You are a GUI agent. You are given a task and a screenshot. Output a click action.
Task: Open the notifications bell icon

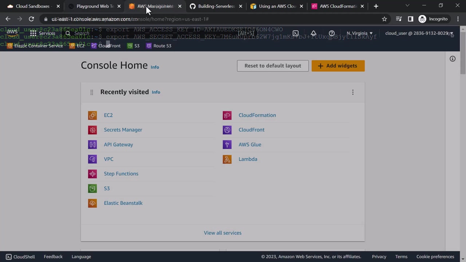click(x=313, y=33)
